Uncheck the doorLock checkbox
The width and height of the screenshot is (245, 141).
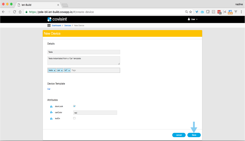(74, 106)
